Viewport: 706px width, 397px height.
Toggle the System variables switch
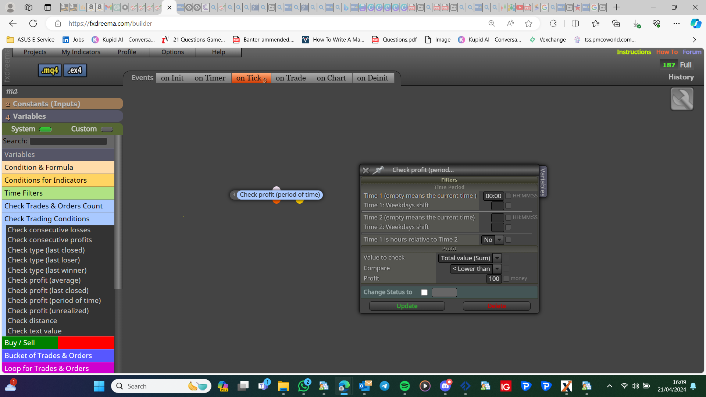coord(46,129)
